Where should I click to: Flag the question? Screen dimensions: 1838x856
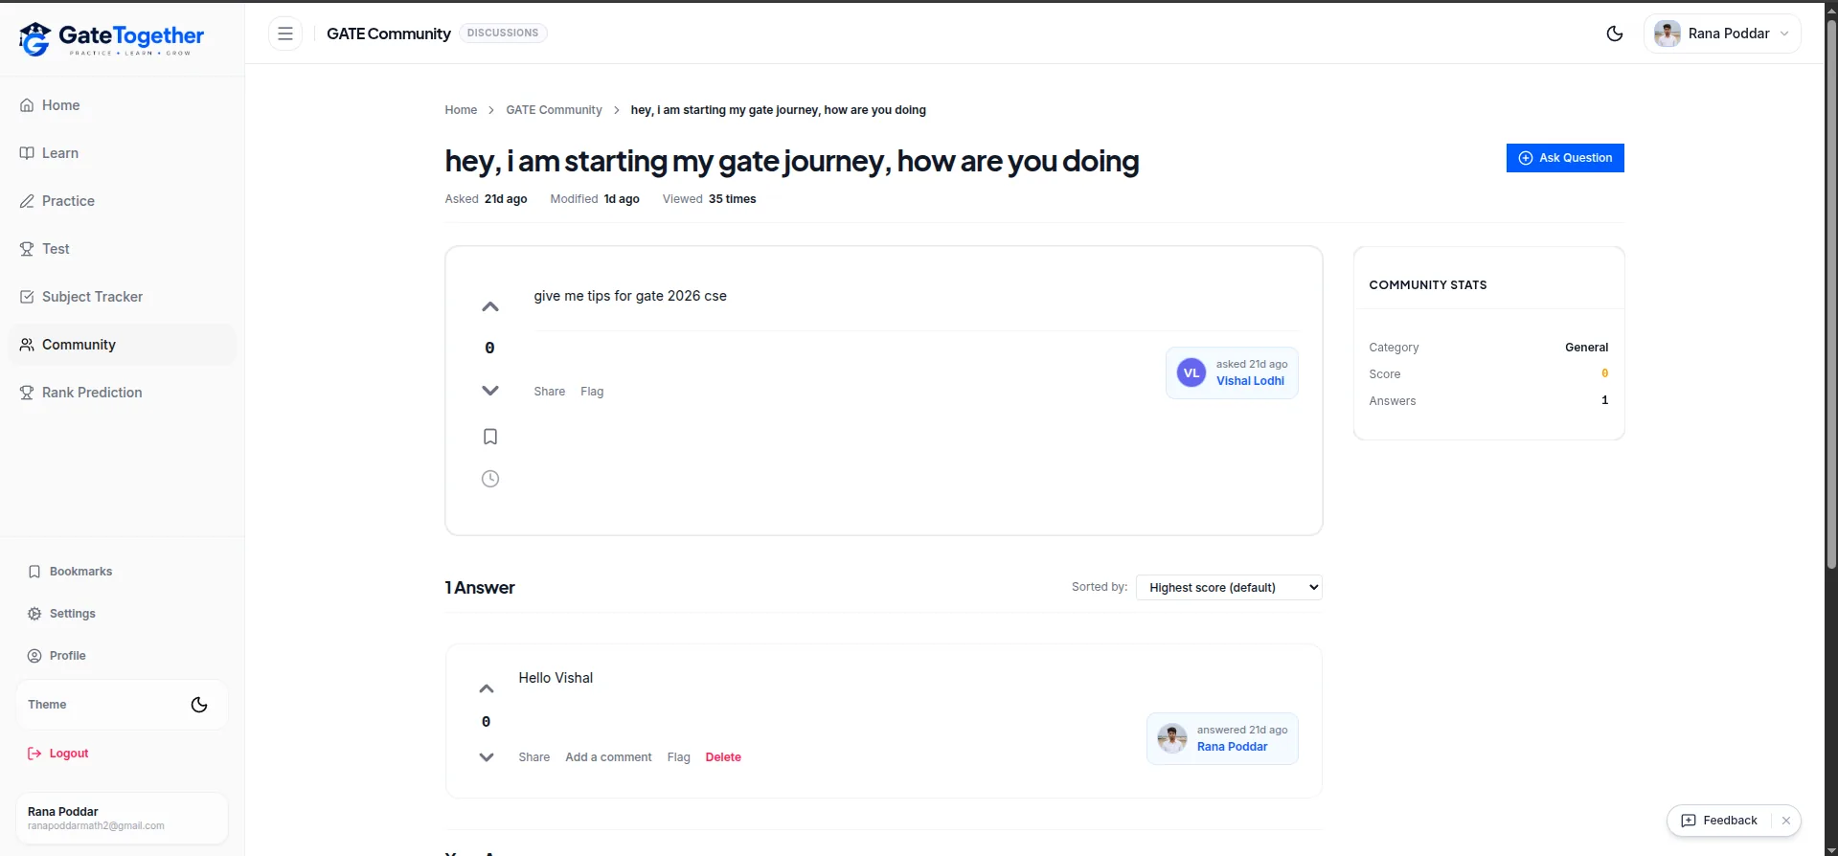point(592,392)
